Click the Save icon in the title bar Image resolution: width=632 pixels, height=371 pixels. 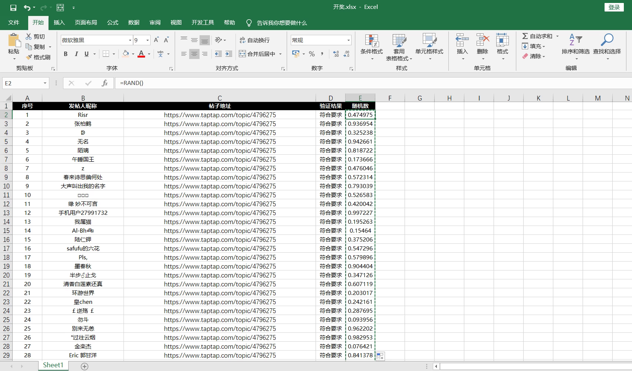[x=13, y=7]
